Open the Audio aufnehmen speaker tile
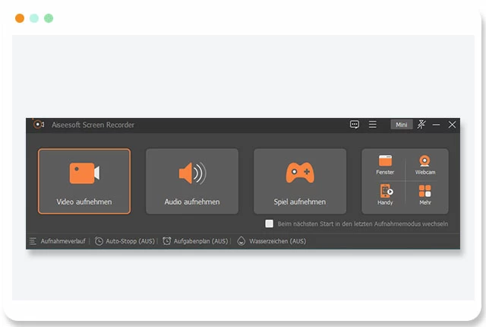The image size is (486, 327). pyautogui.click(x=192, y=181)
